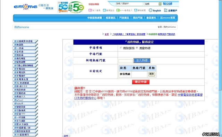Open the 來電黑名單 sidebar item
This screenshot has width=222, height=137.
tap(25, 79)
